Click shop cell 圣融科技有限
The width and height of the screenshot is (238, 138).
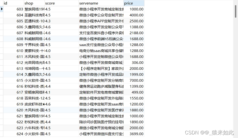point(34,15)
